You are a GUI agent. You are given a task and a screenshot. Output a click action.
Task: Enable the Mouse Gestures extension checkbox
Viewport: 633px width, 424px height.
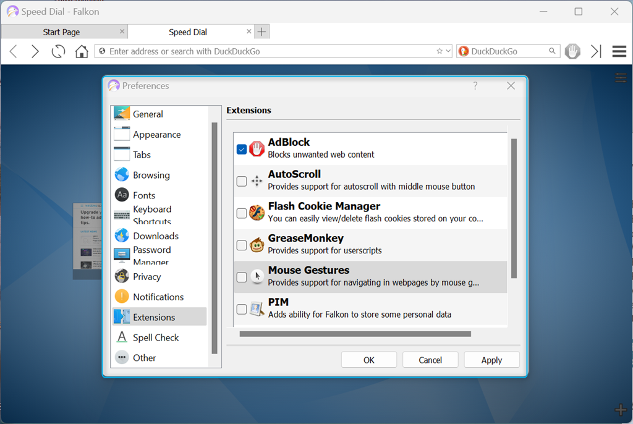[242, 277]
